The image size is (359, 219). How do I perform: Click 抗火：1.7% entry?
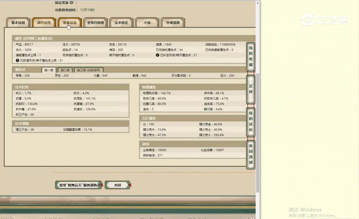pos(23,93)
